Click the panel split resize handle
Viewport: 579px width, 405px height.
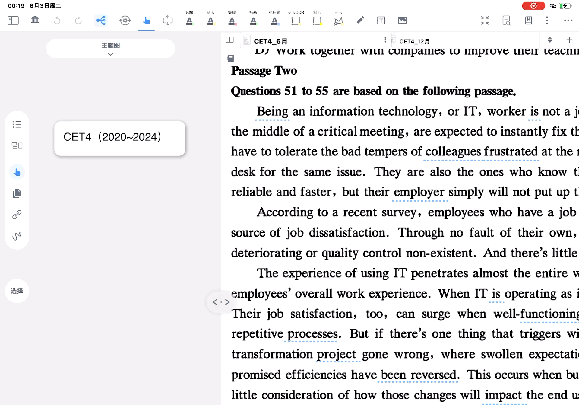point(221,302)
